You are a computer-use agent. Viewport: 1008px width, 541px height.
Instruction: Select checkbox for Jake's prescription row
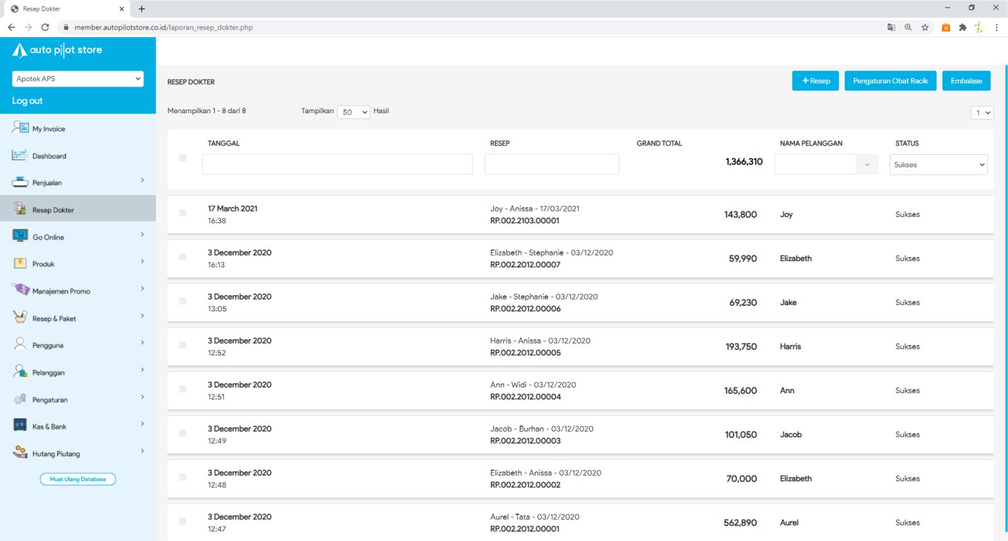(183, 301)
